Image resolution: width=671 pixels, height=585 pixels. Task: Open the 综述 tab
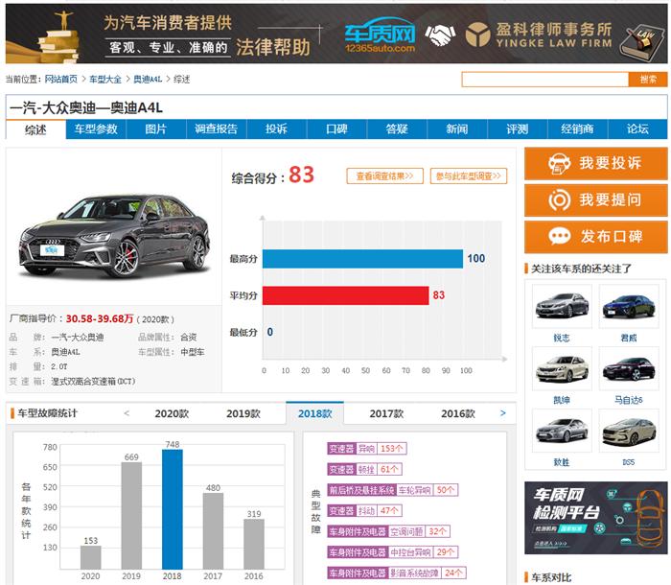click(x=35, y=129)
